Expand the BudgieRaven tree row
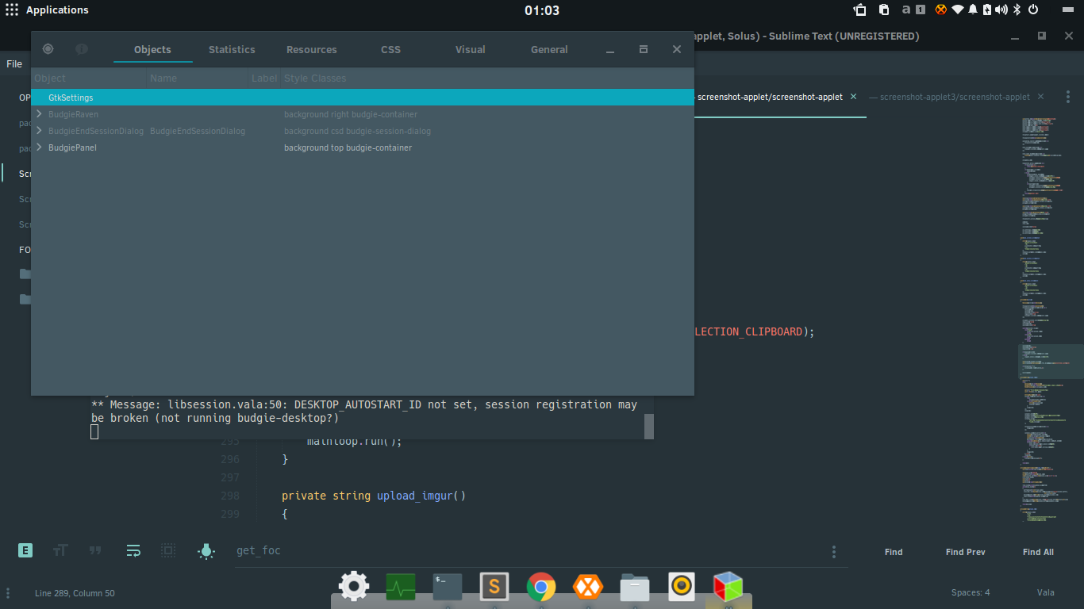 pos(39,114)
